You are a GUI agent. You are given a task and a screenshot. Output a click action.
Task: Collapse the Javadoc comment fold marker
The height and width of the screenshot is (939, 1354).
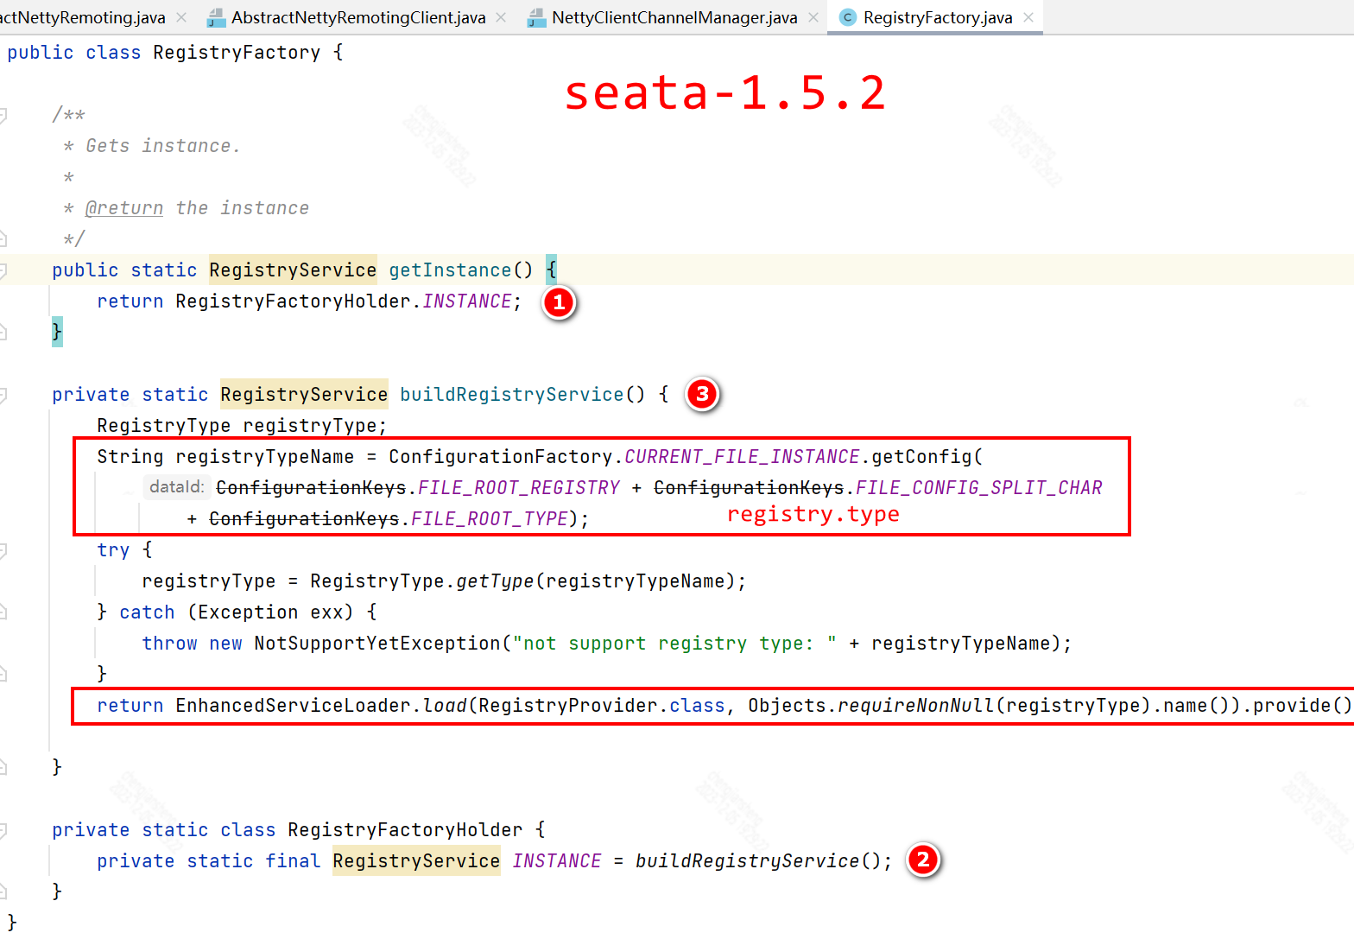tap(3, 115)
